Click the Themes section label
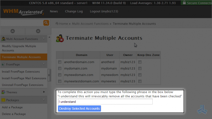The height and width of the screenshot is (119, 212). [12, 92]
